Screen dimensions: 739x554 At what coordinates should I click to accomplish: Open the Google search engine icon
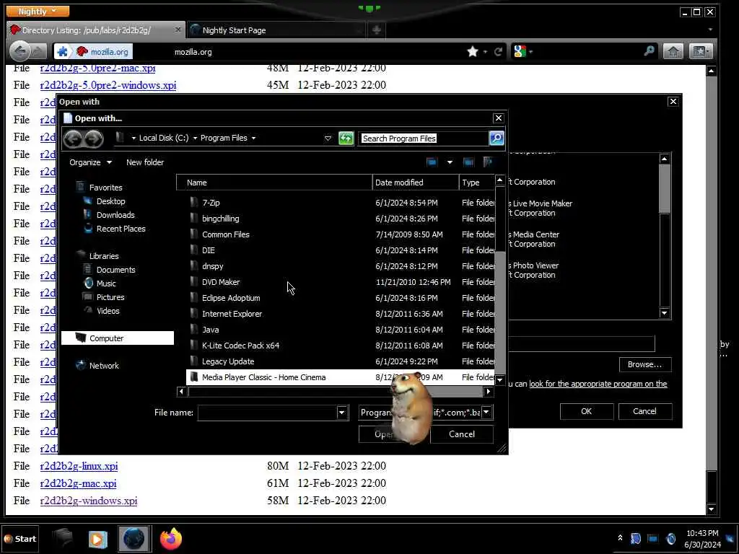(x=520, y=51)
